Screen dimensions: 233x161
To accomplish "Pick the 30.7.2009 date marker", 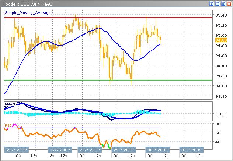I will 158,150.
